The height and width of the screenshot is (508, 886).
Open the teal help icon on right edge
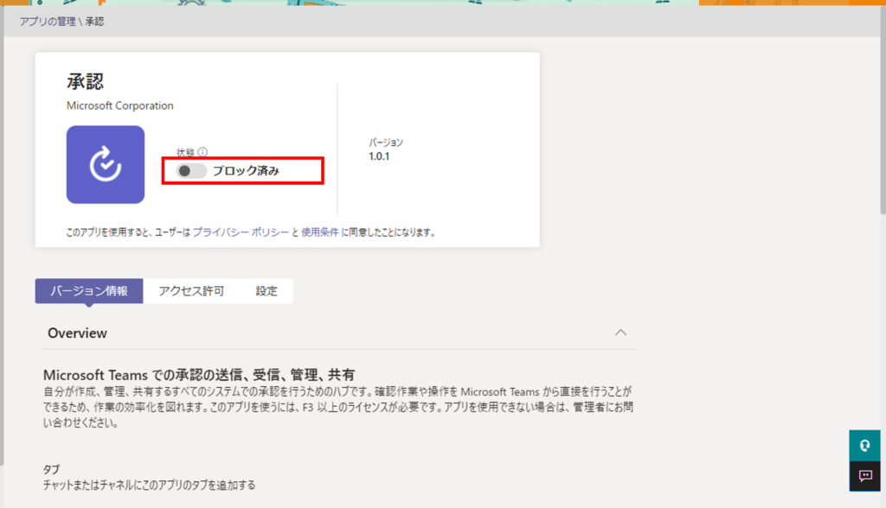864,445
